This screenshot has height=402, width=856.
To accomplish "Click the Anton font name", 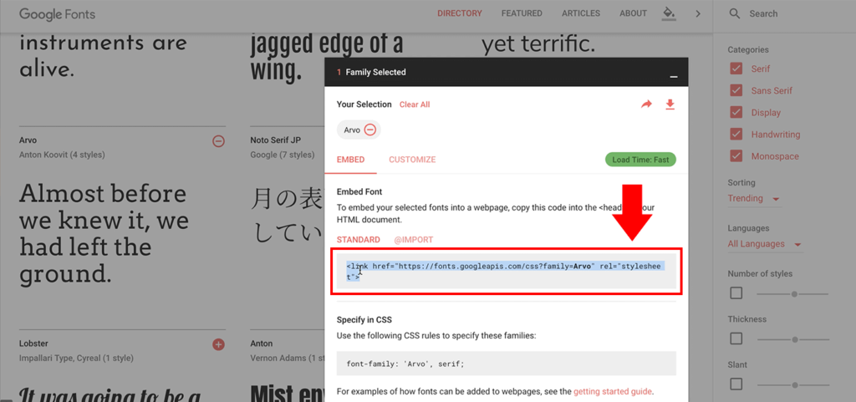I will (x=262, y=343).
